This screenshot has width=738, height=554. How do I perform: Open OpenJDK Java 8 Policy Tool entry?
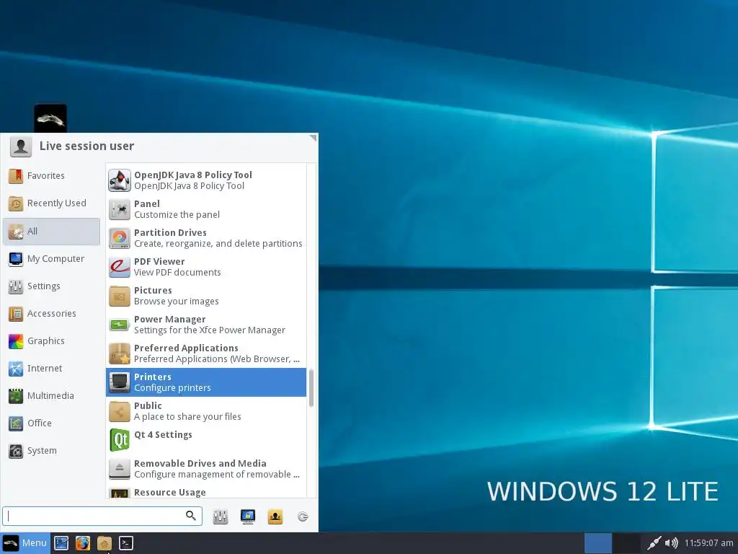205,180
